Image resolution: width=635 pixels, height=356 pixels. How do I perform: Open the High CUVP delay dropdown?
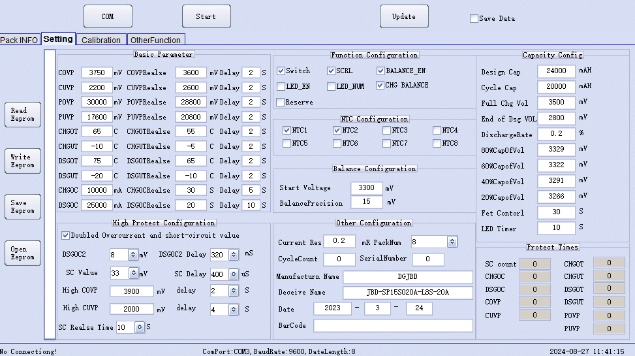(x=233, y=310)
